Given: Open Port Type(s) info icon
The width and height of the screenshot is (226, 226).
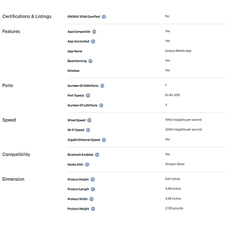Looking at the screenshot, I should [88, 95].
